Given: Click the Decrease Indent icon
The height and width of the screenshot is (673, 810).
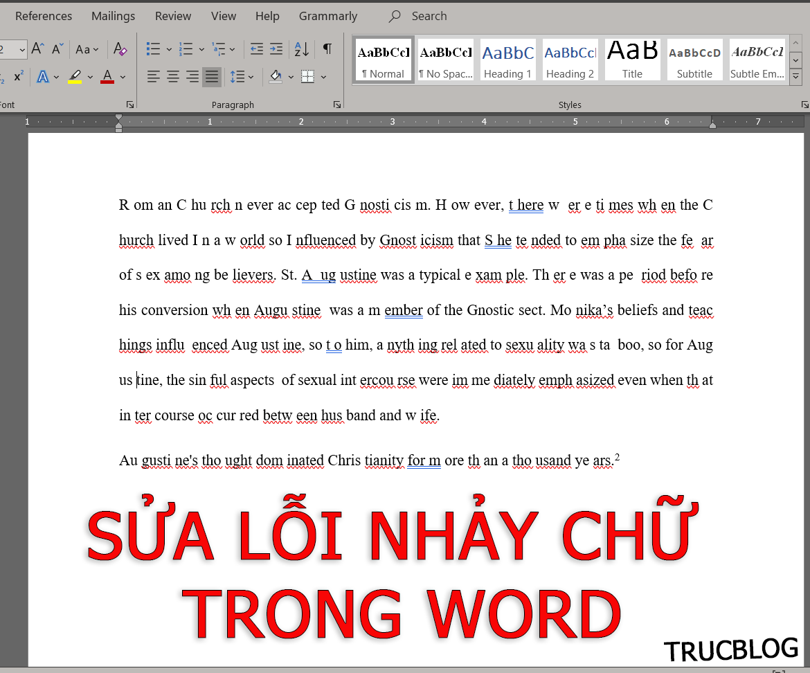Looking at the screenshot, I should 257,49.
